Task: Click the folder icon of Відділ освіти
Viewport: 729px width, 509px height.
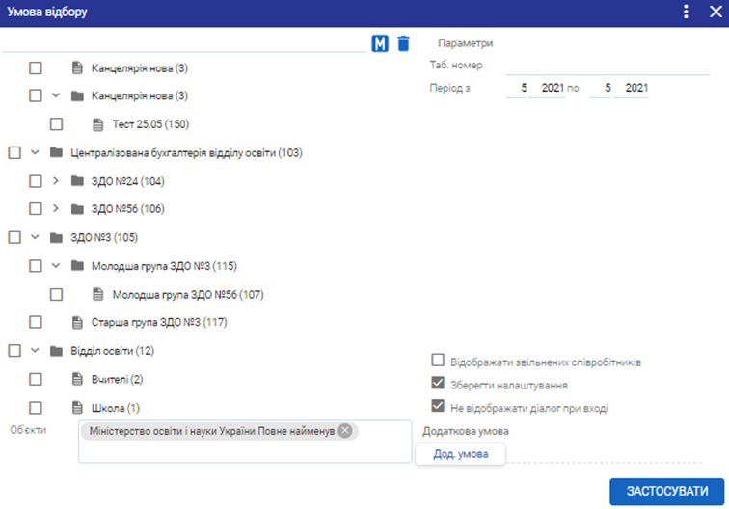Action: pos(56,351)
